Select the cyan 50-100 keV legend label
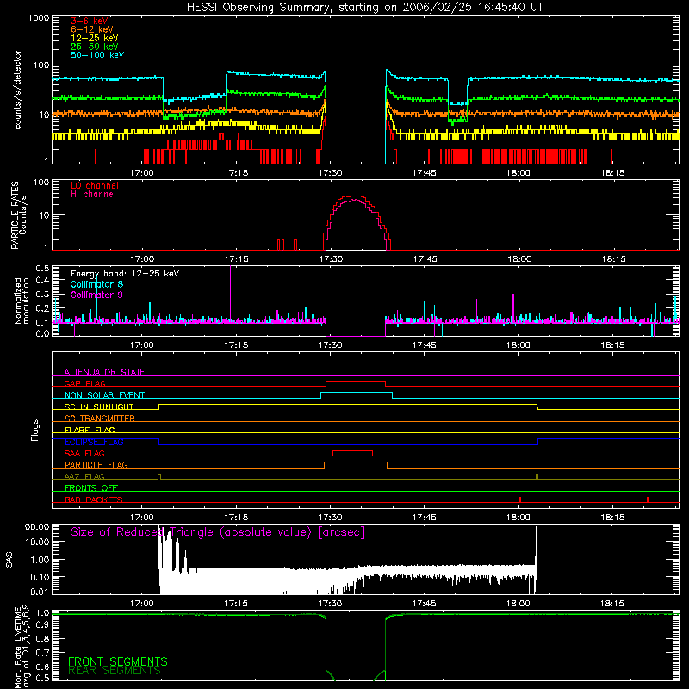Viewport: 689px width, 689px height. tap(97, 55)
